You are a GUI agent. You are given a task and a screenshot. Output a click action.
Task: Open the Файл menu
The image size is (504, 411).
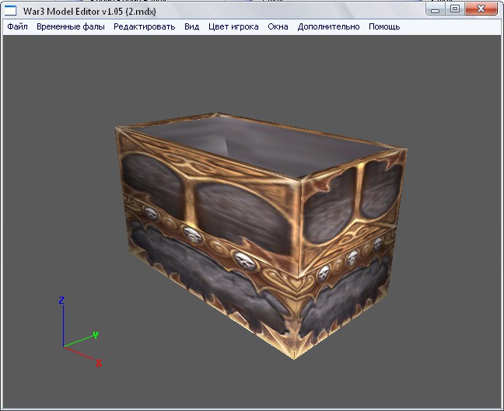pos(17,26)
